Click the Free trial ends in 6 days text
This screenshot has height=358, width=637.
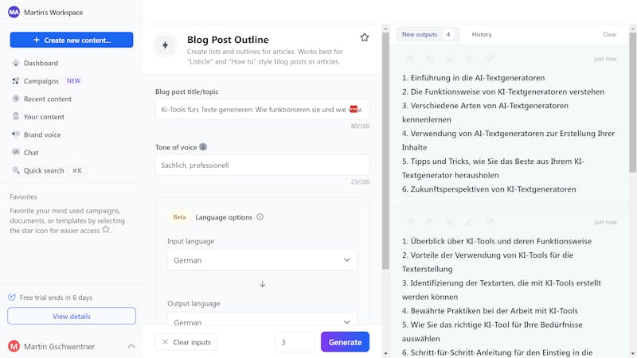click(56, 297)
